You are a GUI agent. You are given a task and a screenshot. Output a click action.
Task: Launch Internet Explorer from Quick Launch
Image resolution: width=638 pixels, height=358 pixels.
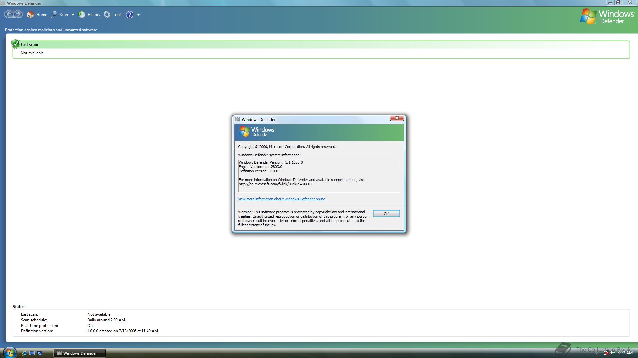coord(24,353)
